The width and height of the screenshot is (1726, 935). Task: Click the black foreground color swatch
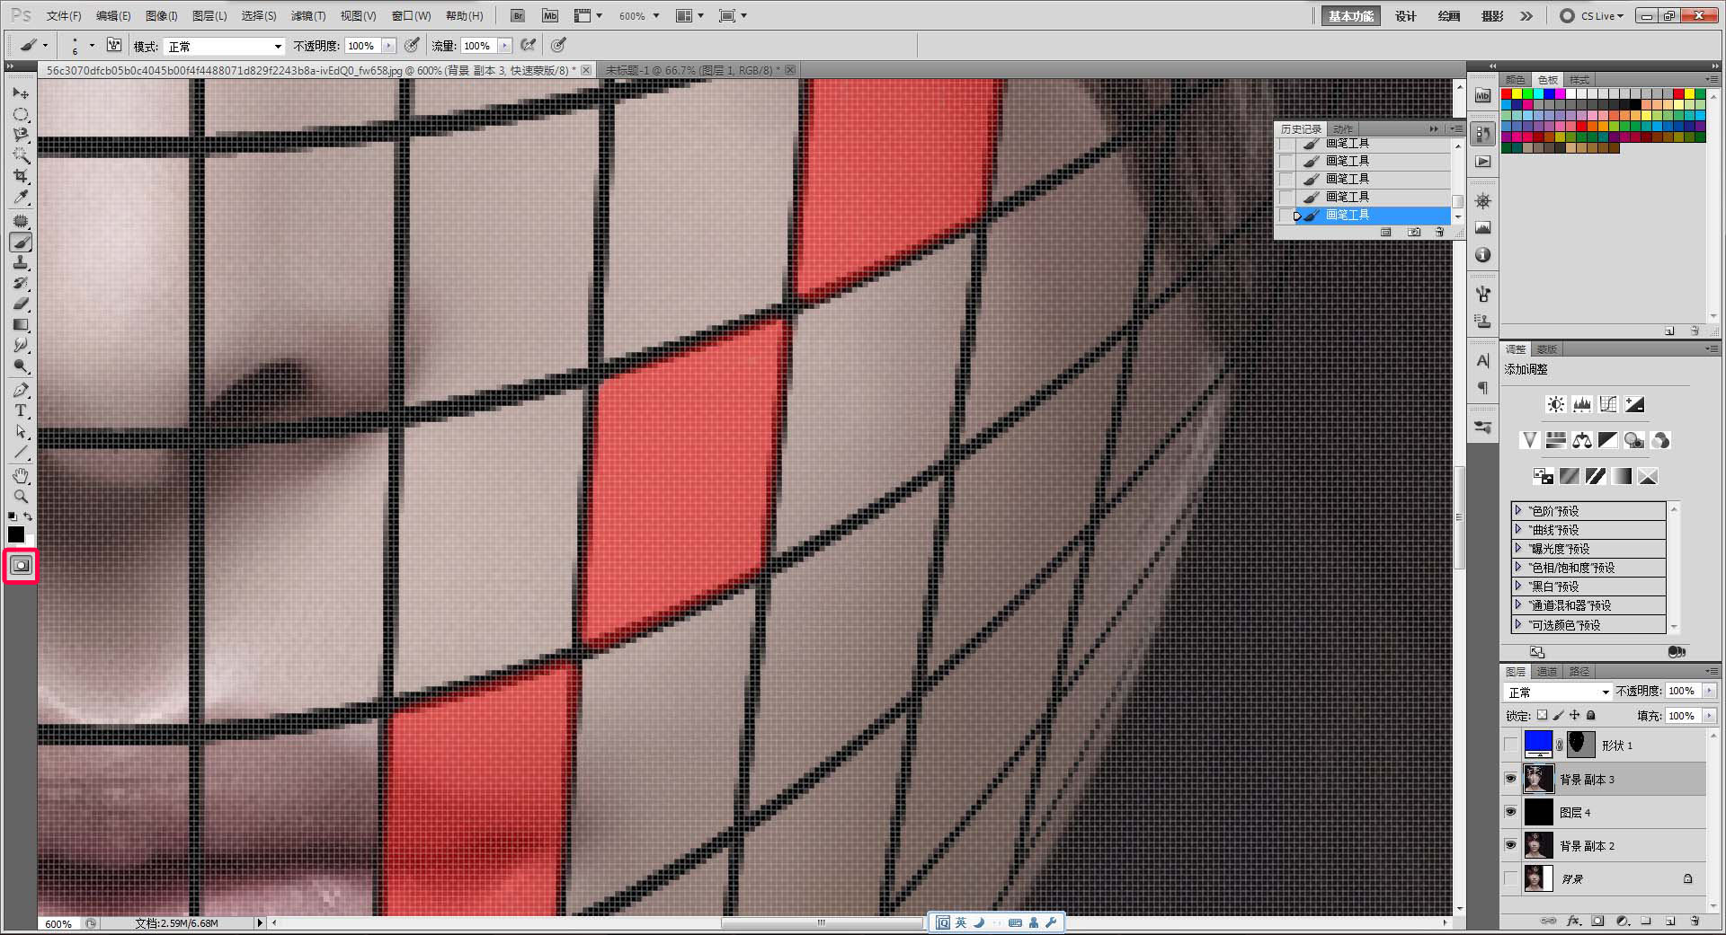pos(16,534)
